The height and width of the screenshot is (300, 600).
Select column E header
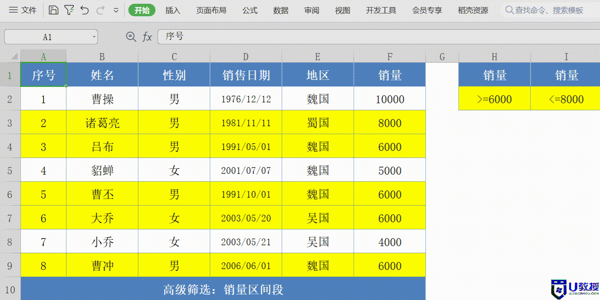[318, 56]
